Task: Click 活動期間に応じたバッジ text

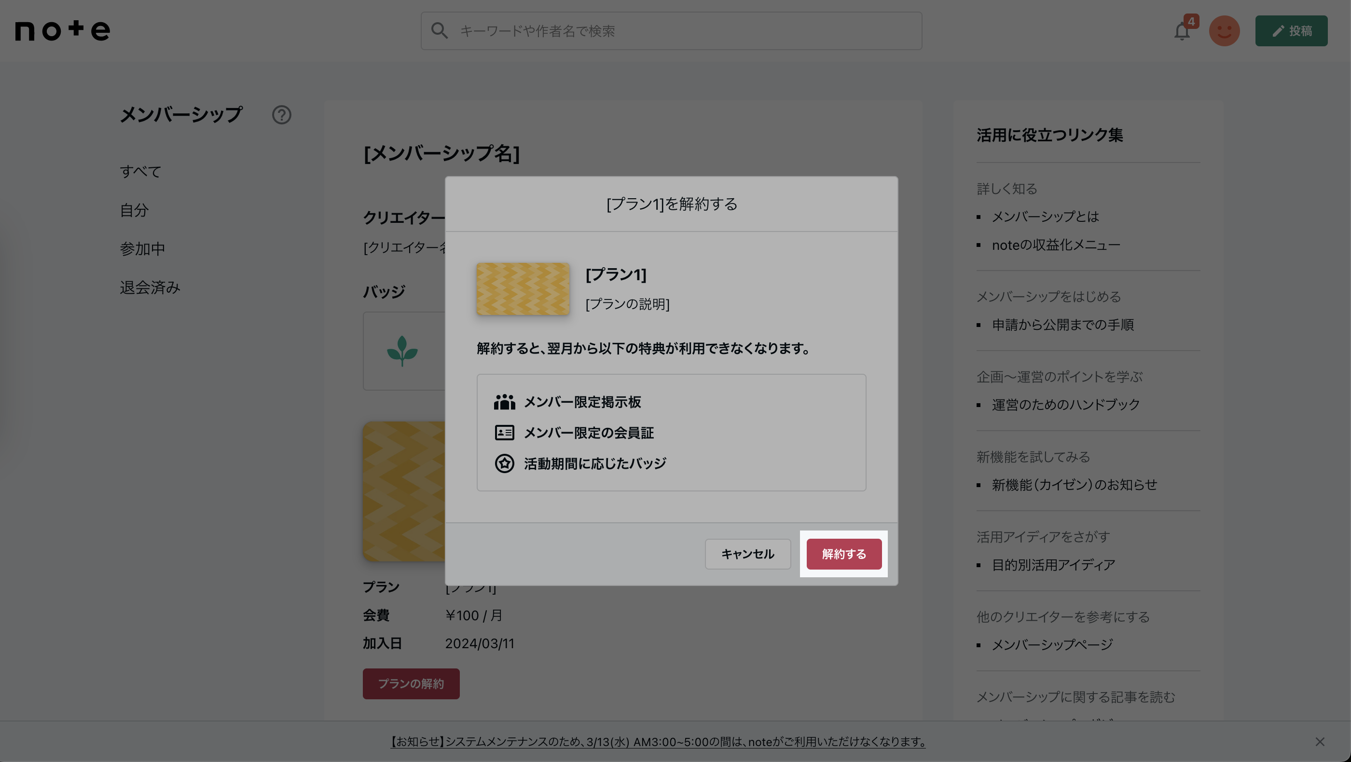Action: pos(595,463)
